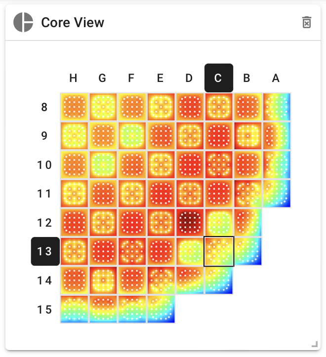
Task: Click the highlighted assembly at C-13
Action: [x=219, y=251]
